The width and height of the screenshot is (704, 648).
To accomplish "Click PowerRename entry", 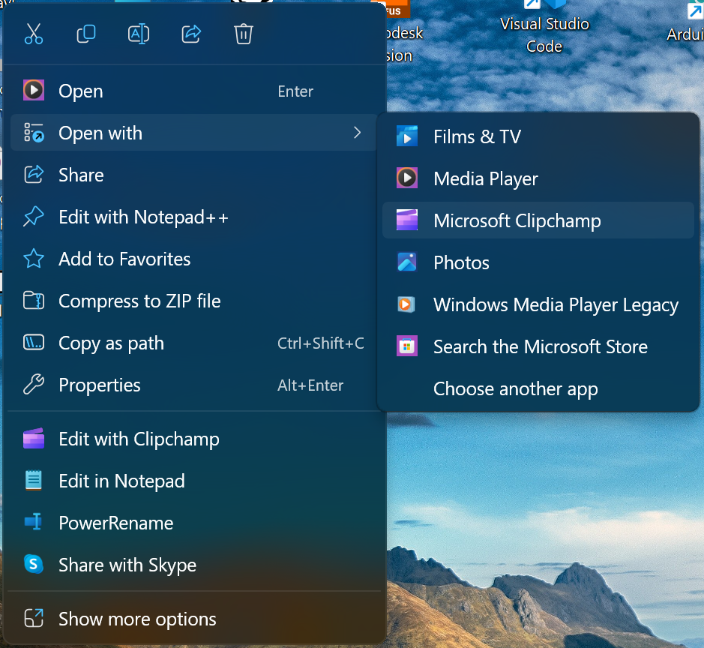I will point(194,523).
